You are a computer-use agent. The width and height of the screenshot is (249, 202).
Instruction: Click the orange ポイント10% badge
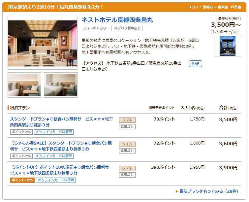point(22,180)
